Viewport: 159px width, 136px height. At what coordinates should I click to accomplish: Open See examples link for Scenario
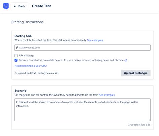click(x=107, y=95)
